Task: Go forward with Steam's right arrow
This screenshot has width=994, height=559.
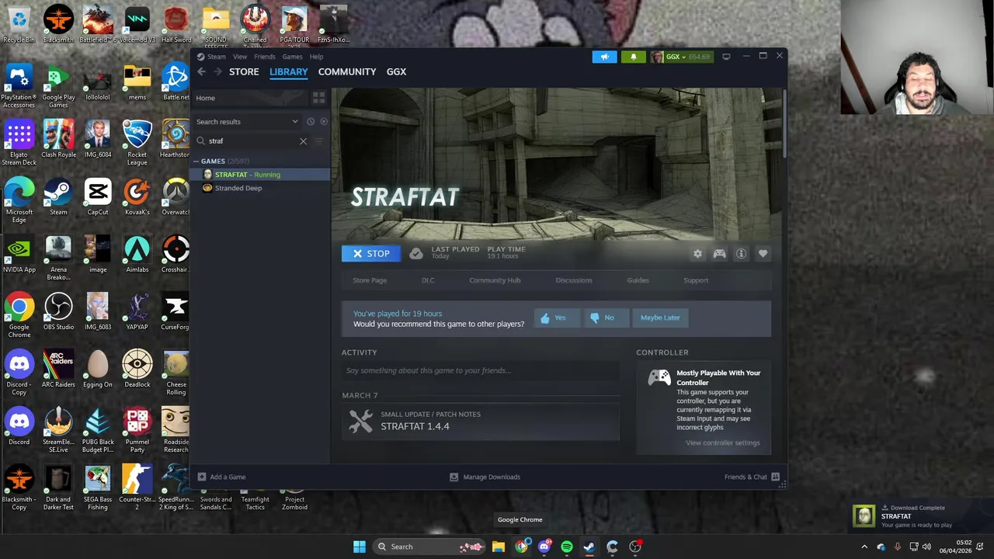Action: coord(217,71)
